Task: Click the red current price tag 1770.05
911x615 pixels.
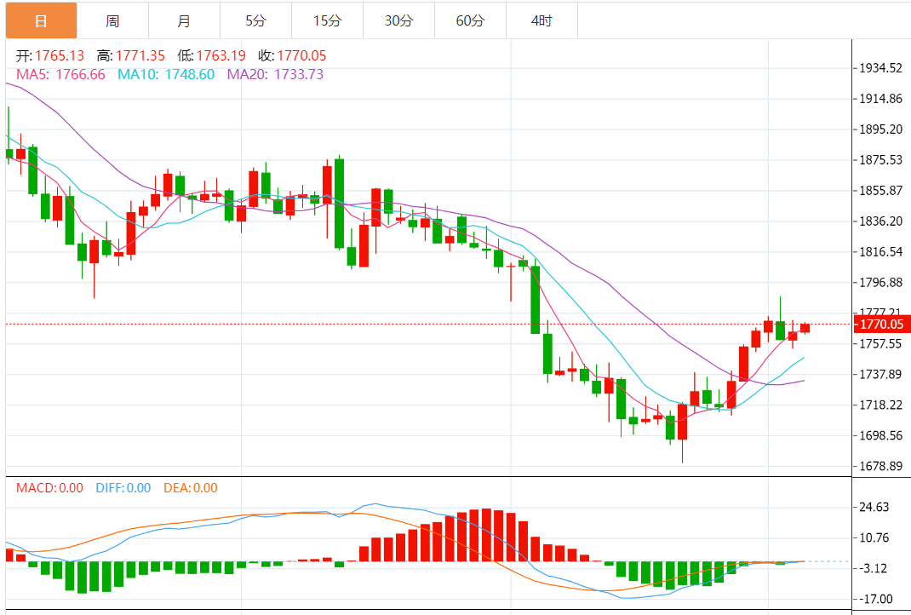Action: click(881, 325)
